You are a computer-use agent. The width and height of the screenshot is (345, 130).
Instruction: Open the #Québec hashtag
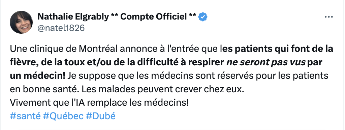(x=63, y=116)
